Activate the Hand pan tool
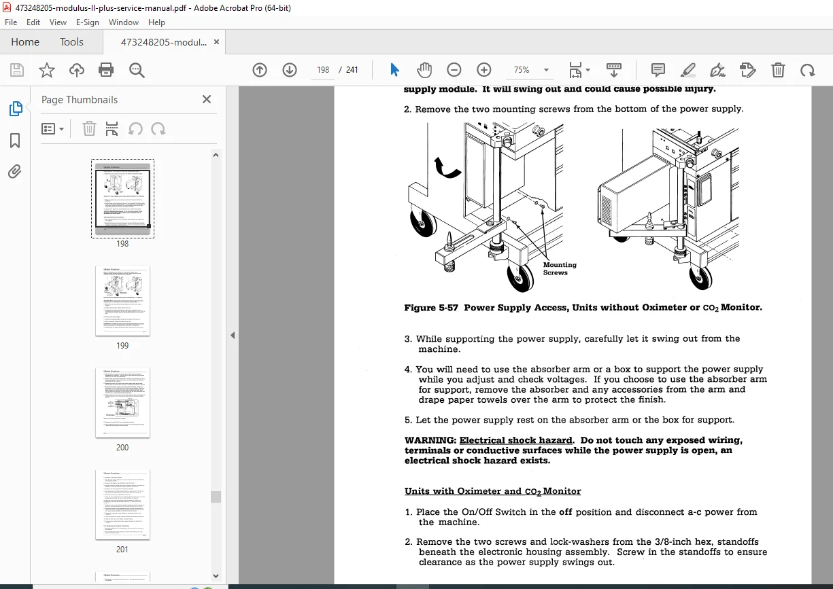Image resolution: width=833 pixels, height=589 pixels. tap(424, 70)
